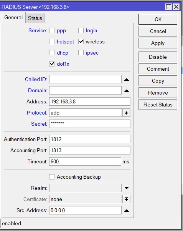Remove this RADIUS server entry
Screen dimensions: 183x231
pos(158,93)
